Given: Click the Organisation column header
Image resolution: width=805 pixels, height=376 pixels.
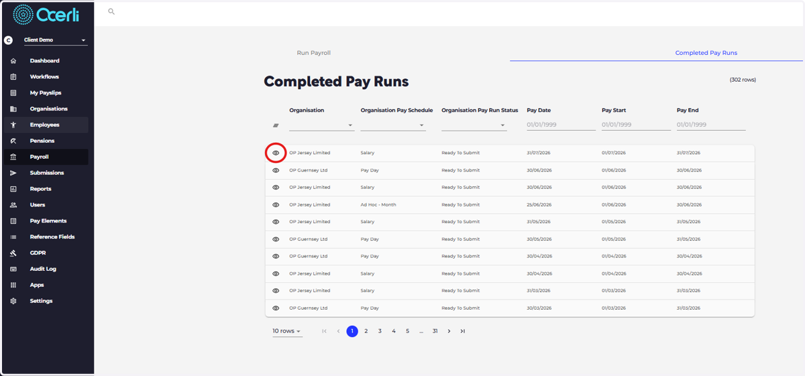Looking at the screenshot, I should (x=307, y=110).
